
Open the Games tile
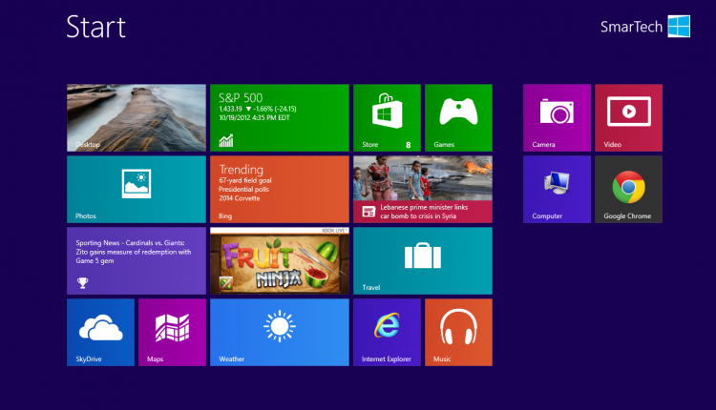click(x=458, y=117)
